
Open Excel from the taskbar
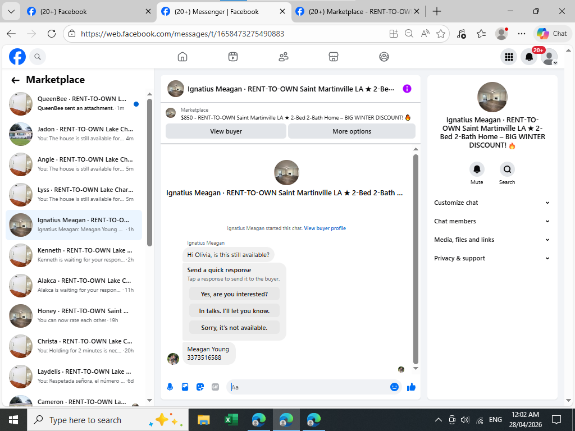231,420
